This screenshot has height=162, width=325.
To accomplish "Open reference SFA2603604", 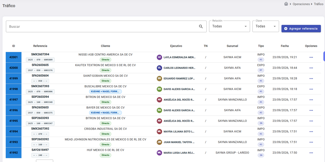I will pos(40,75).
